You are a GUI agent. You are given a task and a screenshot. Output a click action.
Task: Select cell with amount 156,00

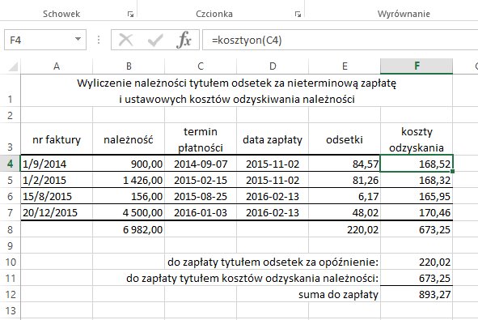point(129,196)
